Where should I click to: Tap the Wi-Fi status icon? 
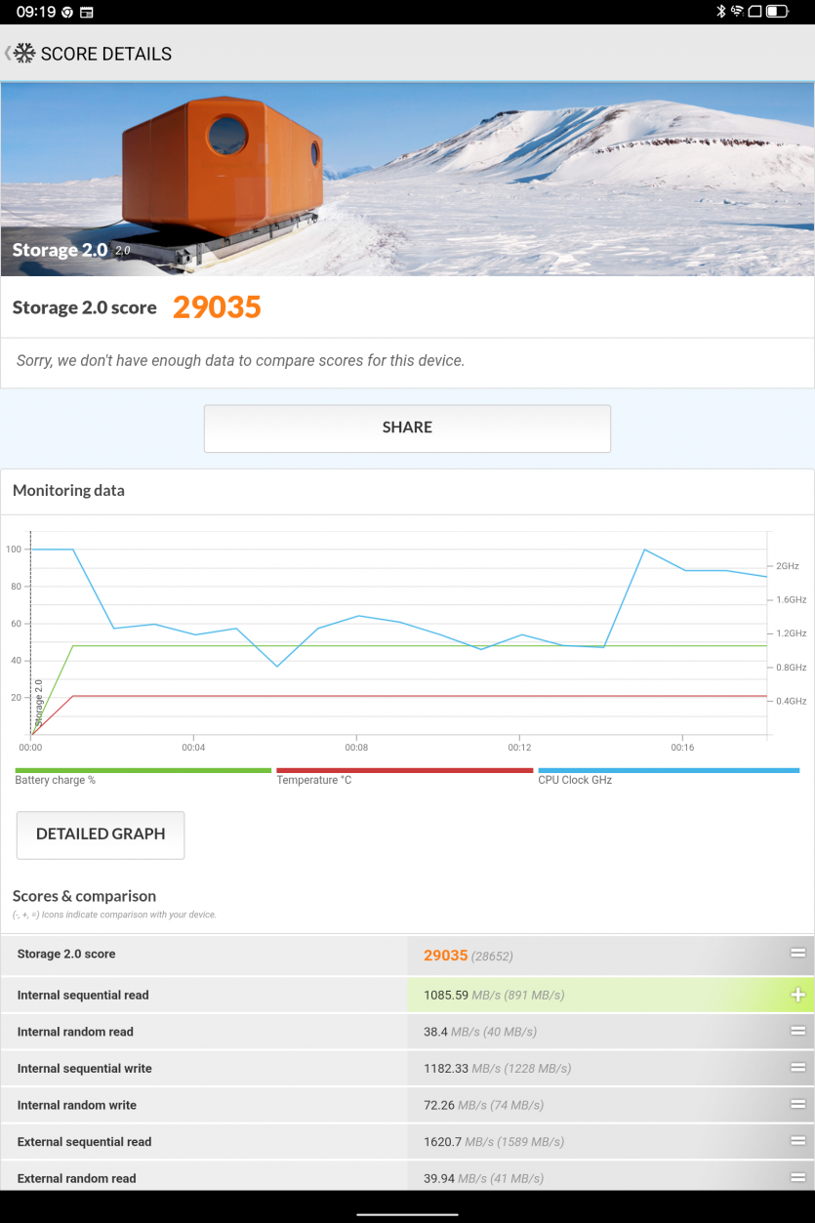click(x=738, y=12)
